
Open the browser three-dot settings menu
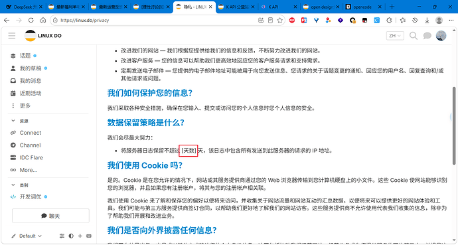[451, 20]
